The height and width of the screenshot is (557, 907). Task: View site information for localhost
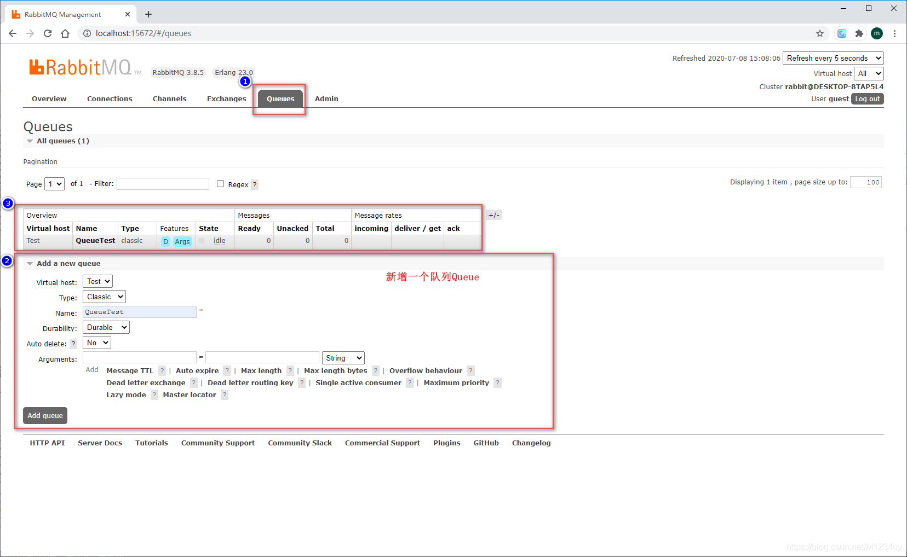(87, 33)
